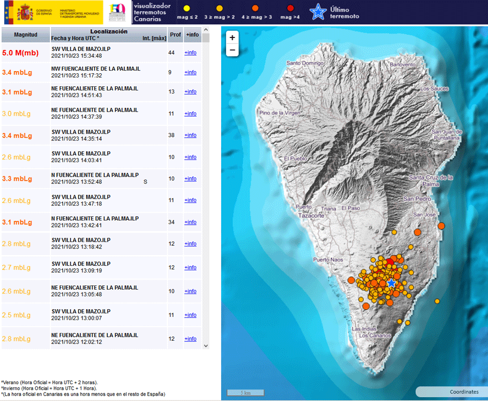The image size is (488, 401).
Task: Click the blue star Último terremoto legend icon
Action: (318, 12)
